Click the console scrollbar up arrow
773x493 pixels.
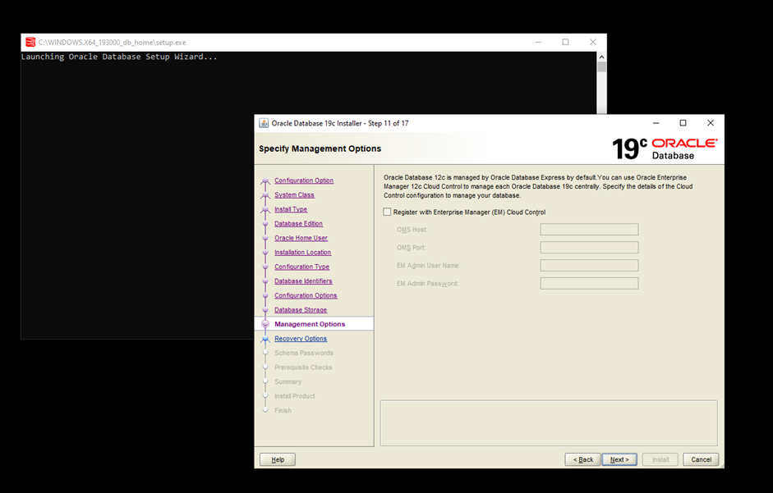[601, 57]
